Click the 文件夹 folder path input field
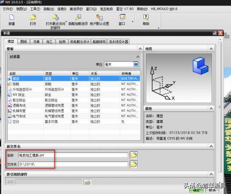Viewport: 231px width, 194px height. click(73, 164)
